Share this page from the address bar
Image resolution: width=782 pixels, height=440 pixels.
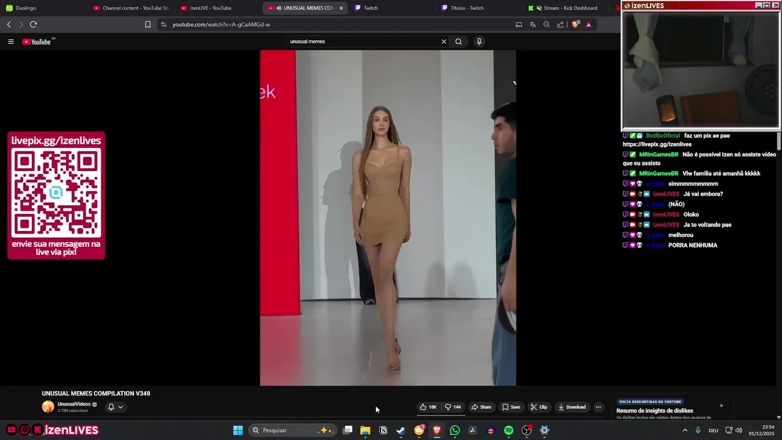[560, 24]
